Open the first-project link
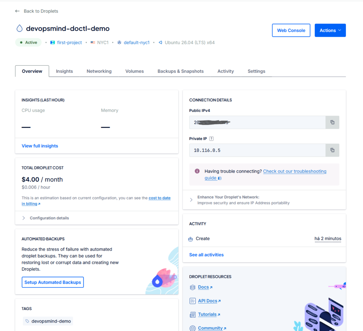363x331 pixels. (69, 43)
